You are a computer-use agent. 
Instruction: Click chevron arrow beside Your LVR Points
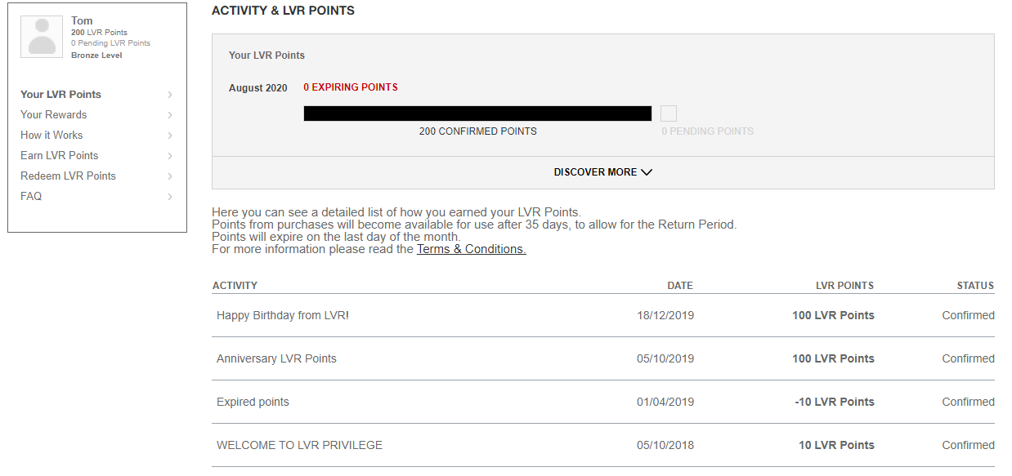point(170,95)
